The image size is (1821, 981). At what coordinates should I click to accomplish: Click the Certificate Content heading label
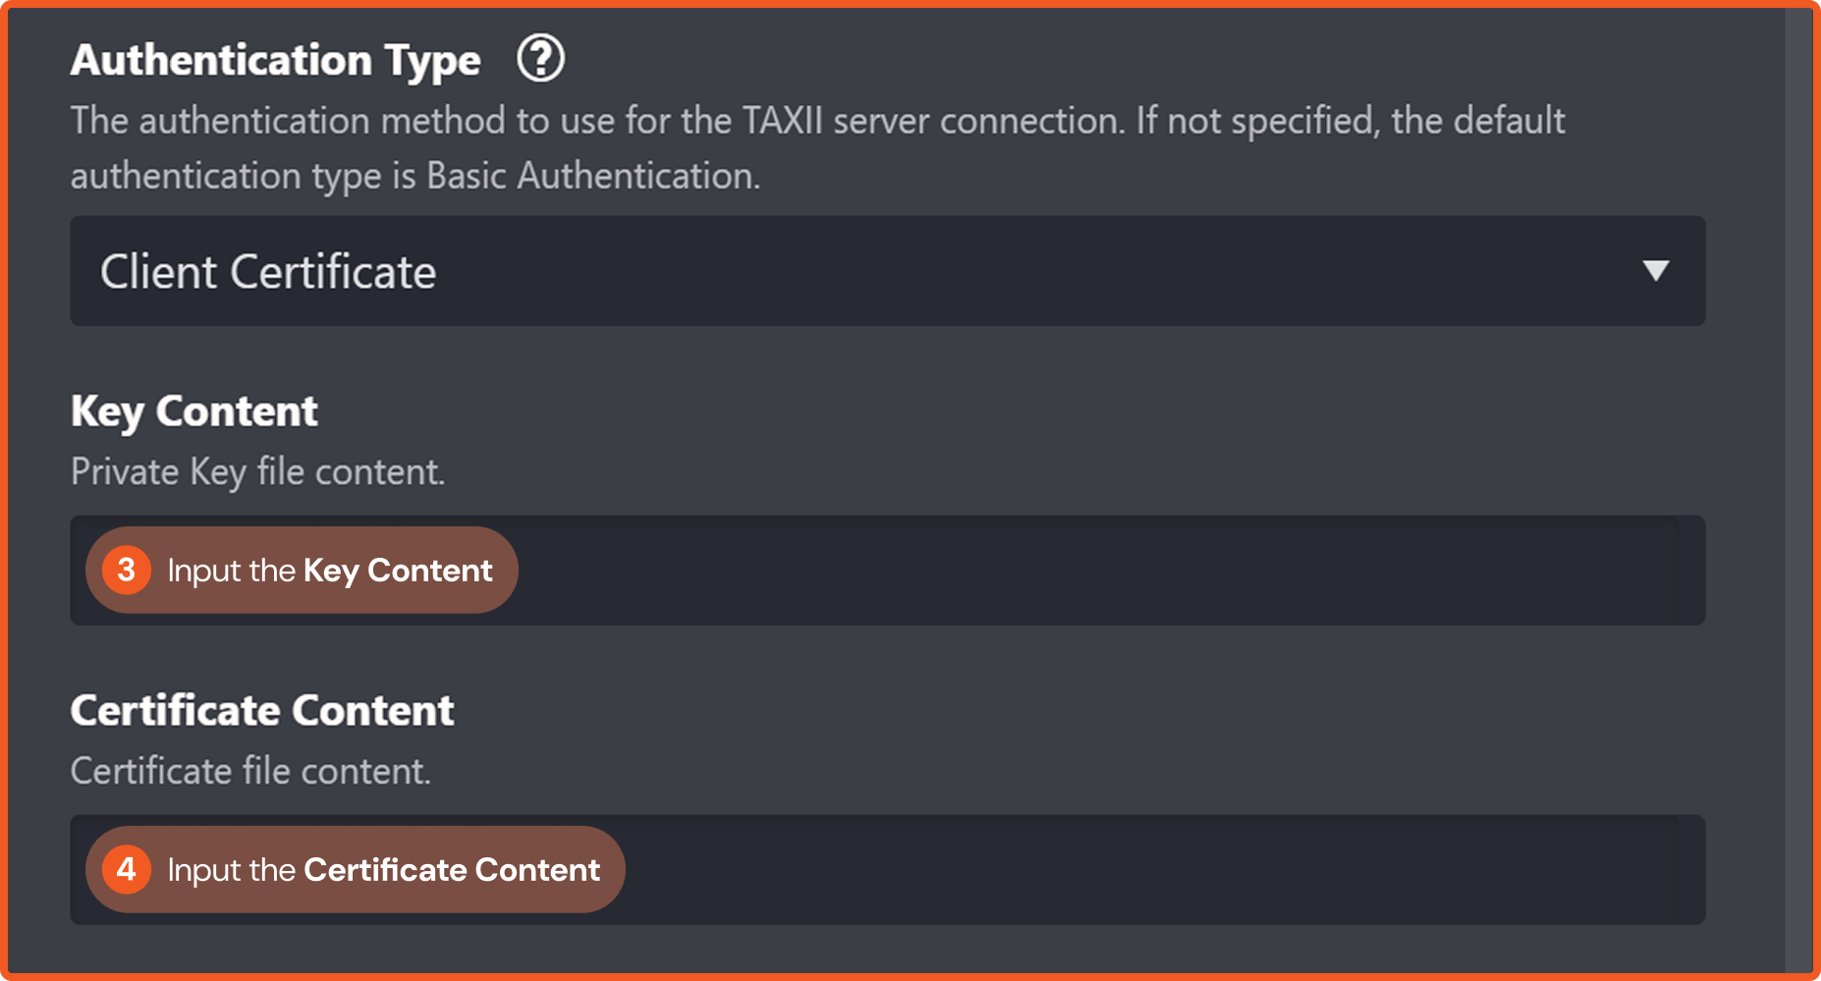point(262,711)
